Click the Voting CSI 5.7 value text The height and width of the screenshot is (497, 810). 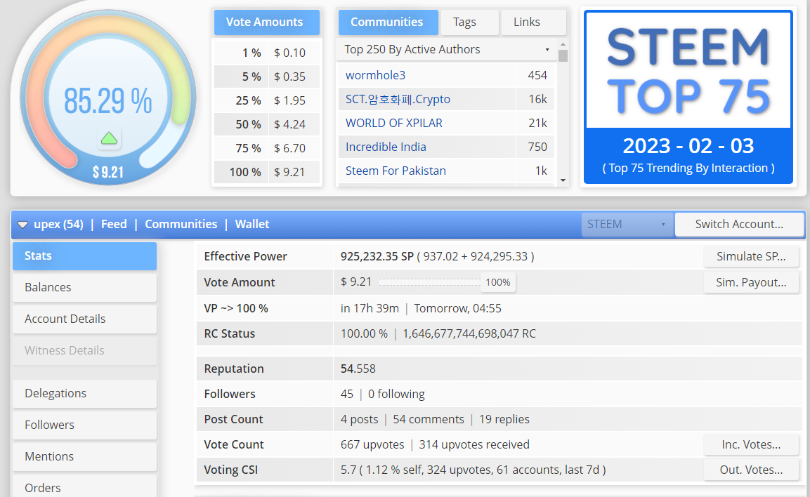[x=473, y=470]
